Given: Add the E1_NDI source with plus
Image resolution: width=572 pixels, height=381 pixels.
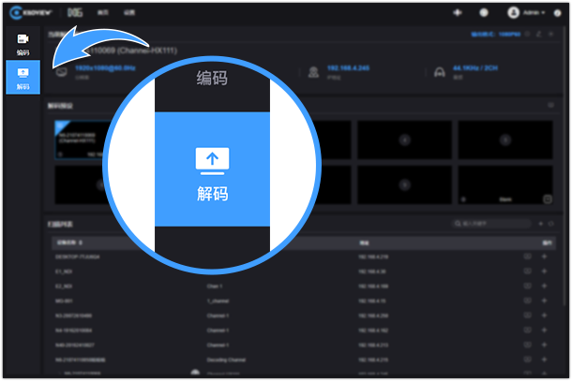Looking at the screenshot, I should pyautogui.click(x=544, y=271).
